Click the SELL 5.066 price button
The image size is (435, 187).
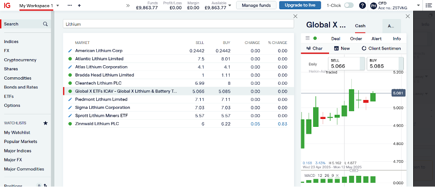point(347,63)
